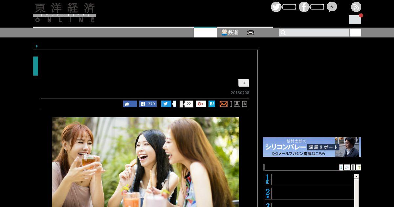Image resolution: width=394 pixels, height=207 pixels.
Task: Click the ranking list scroll-up arrow
Action: point(356,176)
